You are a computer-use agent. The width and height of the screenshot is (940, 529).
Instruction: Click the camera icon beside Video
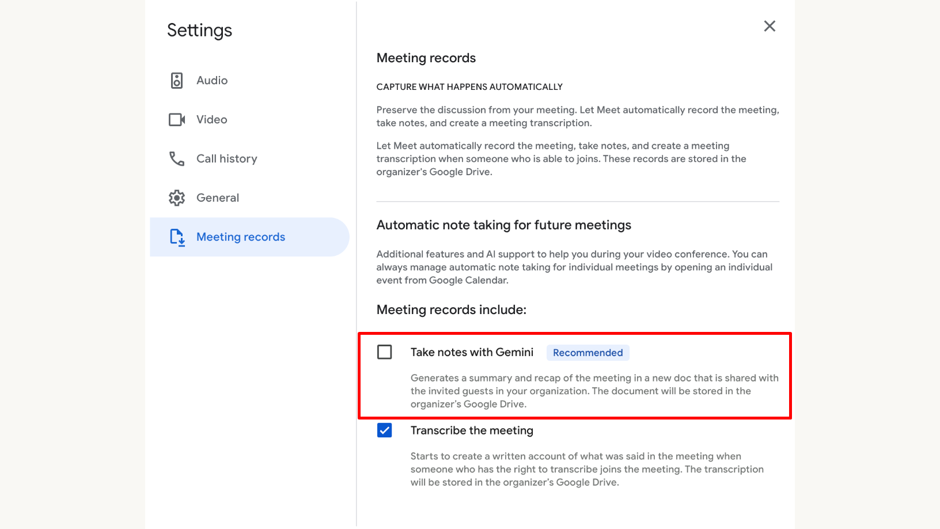[176, 119]
